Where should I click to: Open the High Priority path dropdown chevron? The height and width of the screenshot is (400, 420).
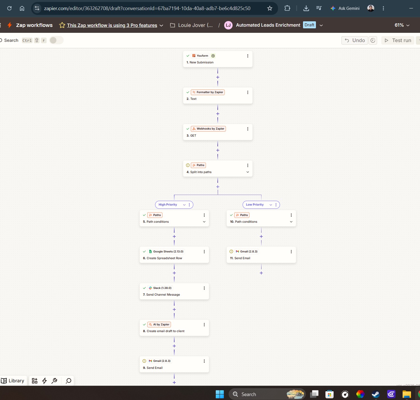184,205
